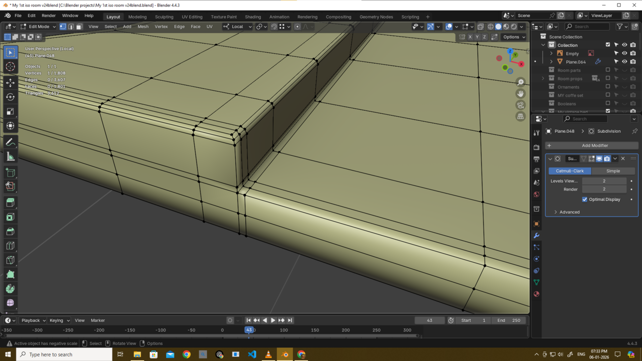Image resolution: width=642 pixels, height=361 pixels.
Task: Select the Rotate tool in toolbar
Action: point(10,97)
